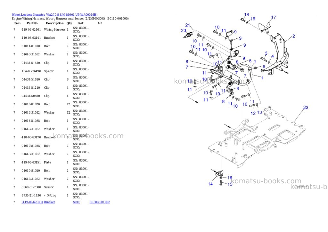
Task: Open the underlined SCC: link
Action: [x=76, y=202]
